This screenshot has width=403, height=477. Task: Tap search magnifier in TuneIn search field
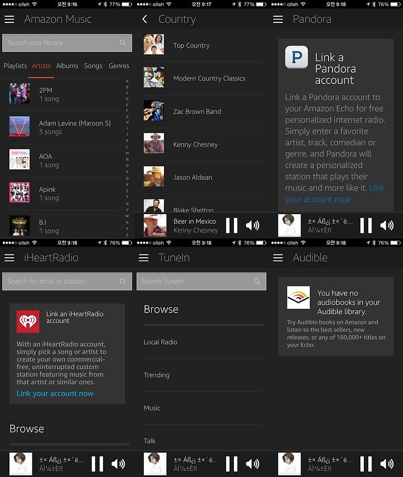pyautogui.click(x=257, y=281)
